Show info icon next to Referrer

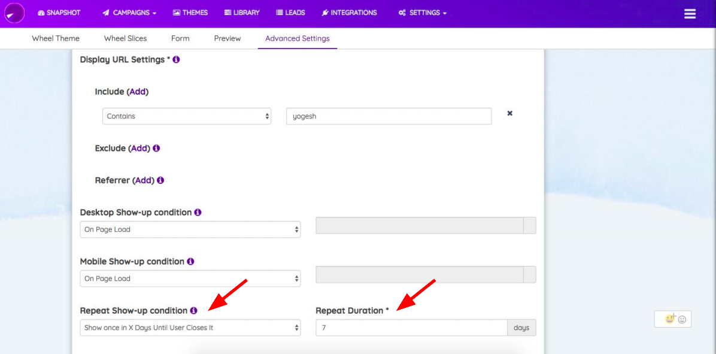pyautogui.click(x=160, y=180)
